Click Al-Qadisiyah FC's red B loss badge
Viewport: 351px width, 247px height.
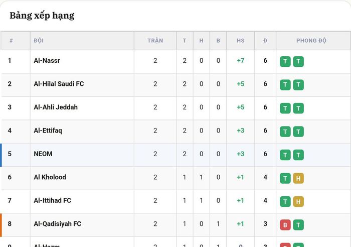(285, 225)
